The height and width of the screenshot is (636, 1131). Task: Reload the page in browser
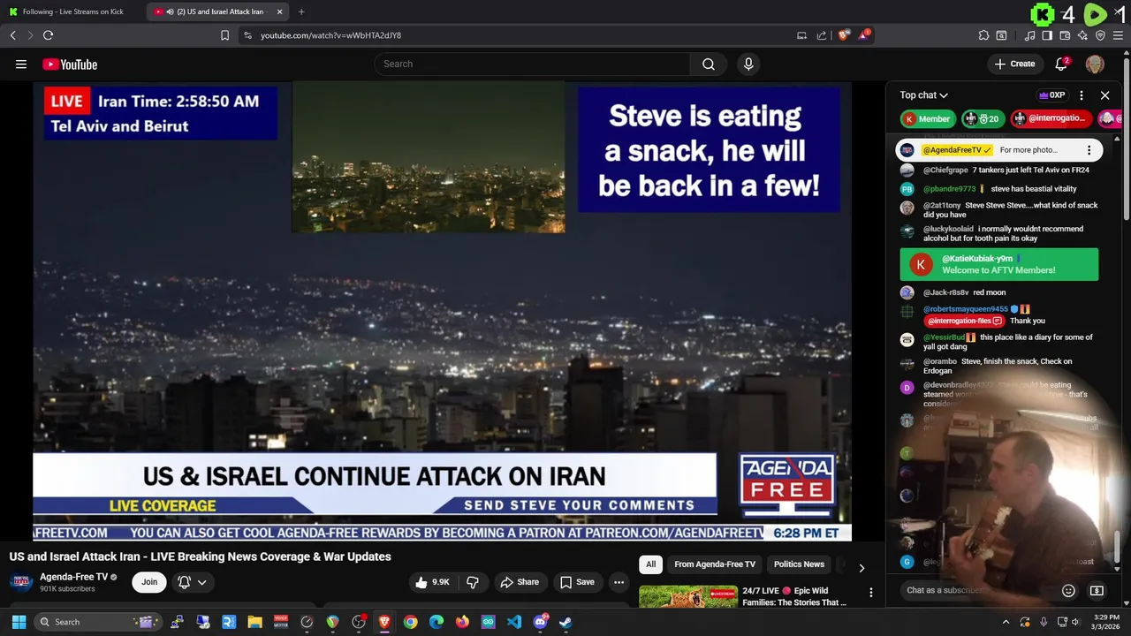[48, 35]
